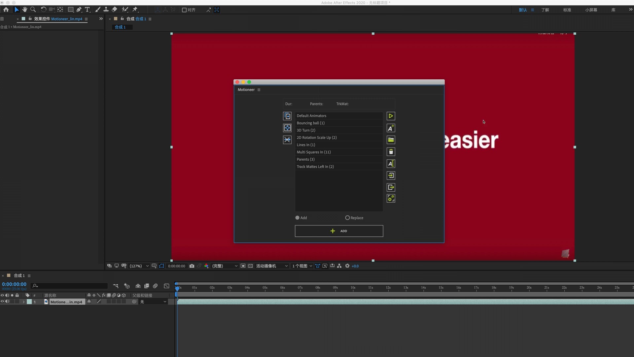Viewport: 634px width, 357px height.
Task: Toggle frame blending button in timeline header
Action: tap(147, 286)
